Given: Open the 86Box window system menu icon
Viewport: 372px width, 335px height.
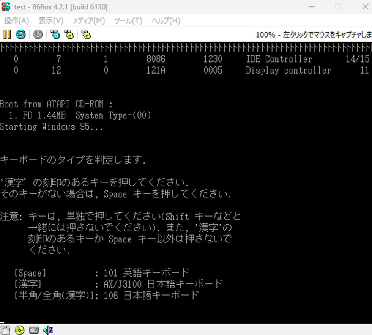Looking at the screenshot, I should [x=6, y=7].
